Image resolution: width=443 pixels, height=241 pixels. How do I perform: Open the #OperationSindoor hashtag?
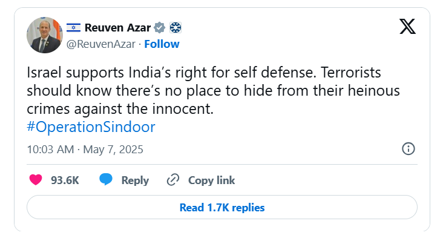(x=91, y=127)
